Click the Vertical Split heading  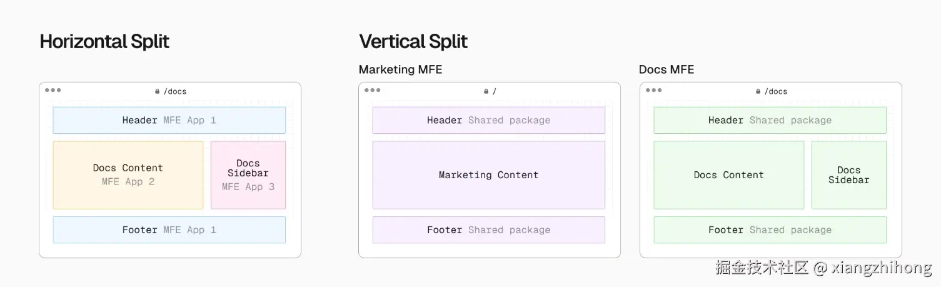(x=413, y=42)
